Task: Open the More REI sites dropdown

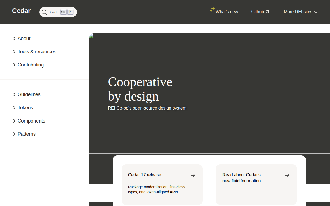Action: pyautogui.click(x=301, y=12)
